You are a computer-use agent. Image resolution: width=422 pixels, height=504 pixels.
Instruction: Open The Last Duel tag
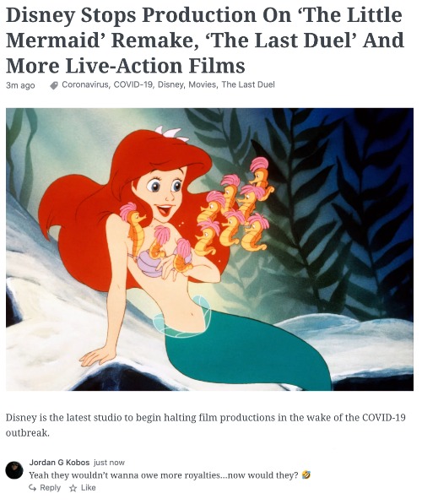click(x=248, y=84)
